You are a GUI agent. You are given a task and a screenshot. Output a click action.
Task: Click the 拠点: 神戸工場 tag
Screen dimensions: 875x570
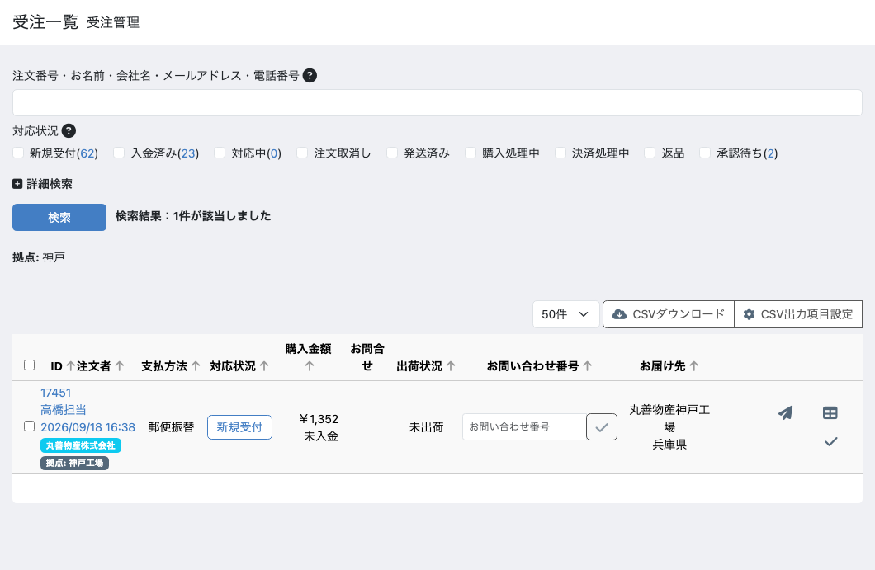[x=74, y=463]
